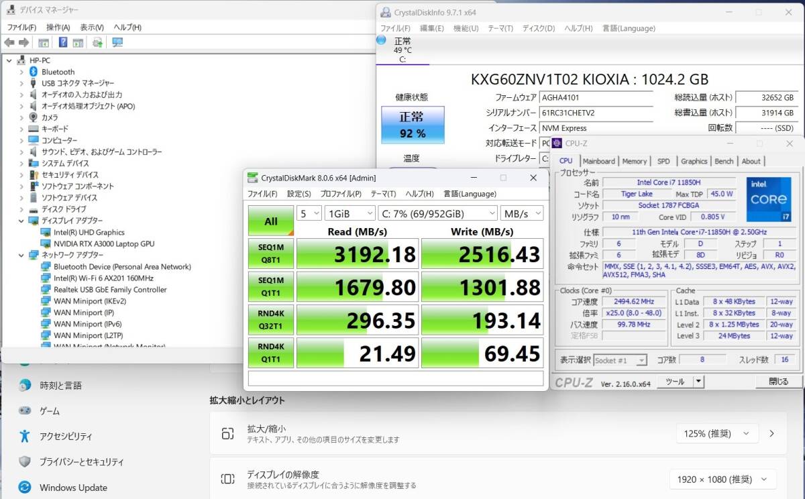This screenshot has width=805, height=499.
Task: Run the SEQ1M Q8T1 test button
Action: pos(271,254)
